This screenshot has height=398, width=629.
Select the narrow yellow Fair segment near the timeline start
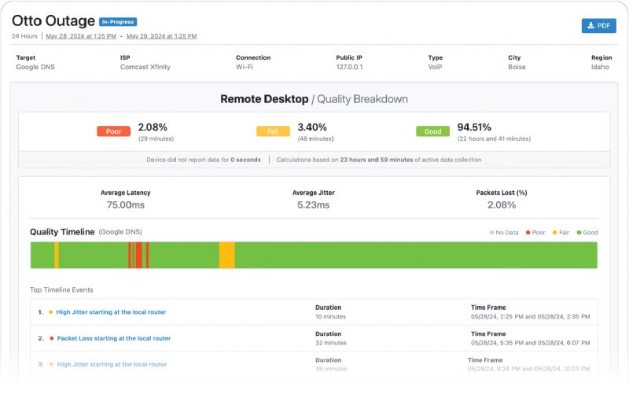[x=57, y=255]
